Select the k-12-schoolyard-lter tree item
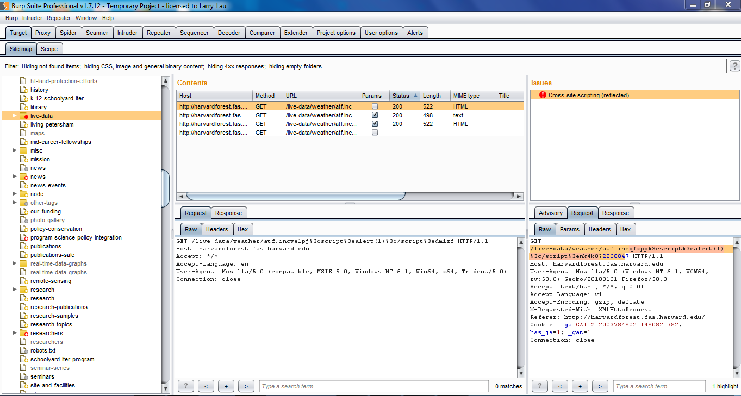 pyautogui.click(x=57, y=98)
